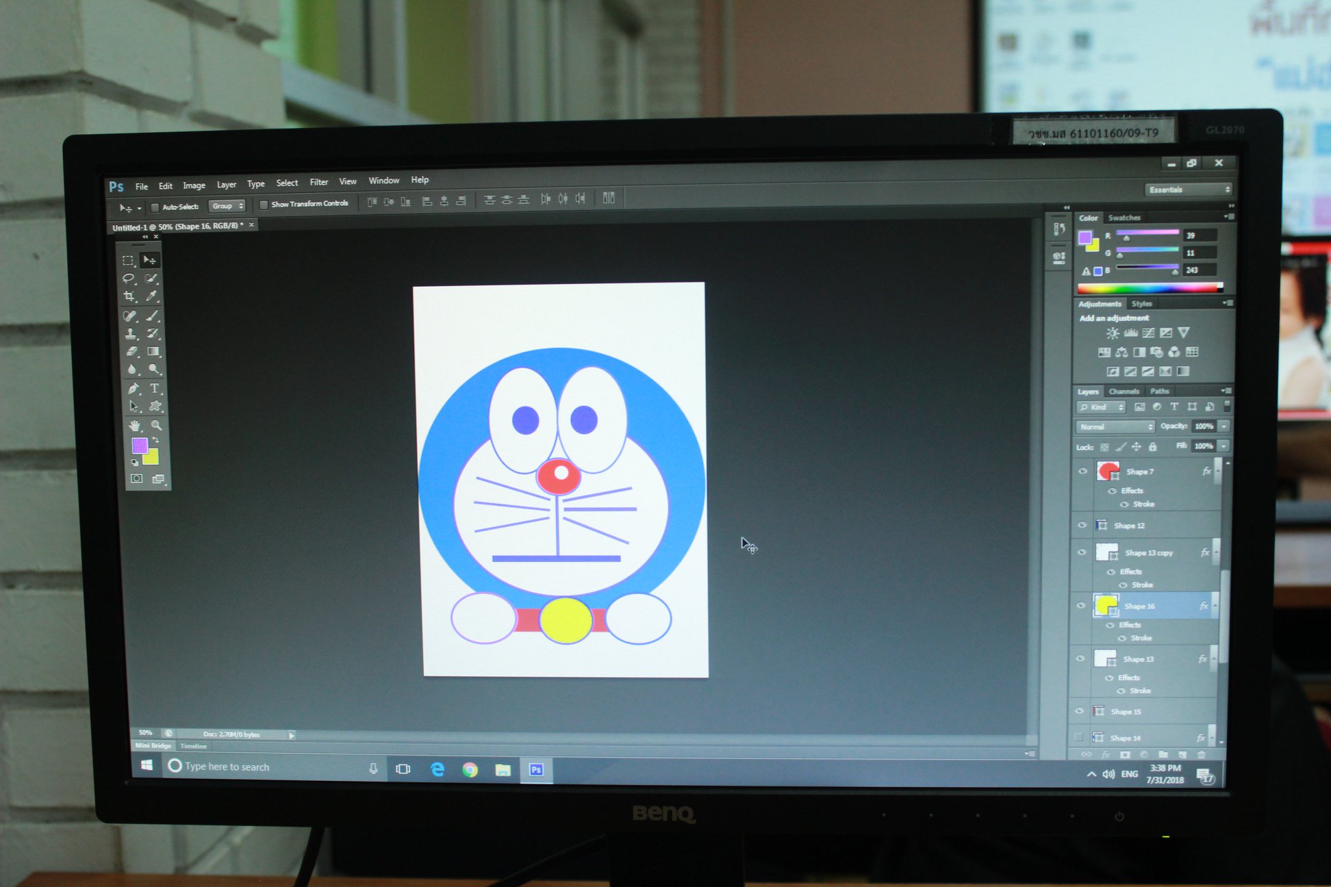This screenshot has height=887, width=1331.
Task: Select the Crop tool
Action: [129, 296]
